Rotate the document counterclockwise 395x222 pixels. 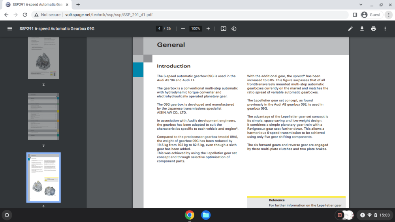point(234,29)
